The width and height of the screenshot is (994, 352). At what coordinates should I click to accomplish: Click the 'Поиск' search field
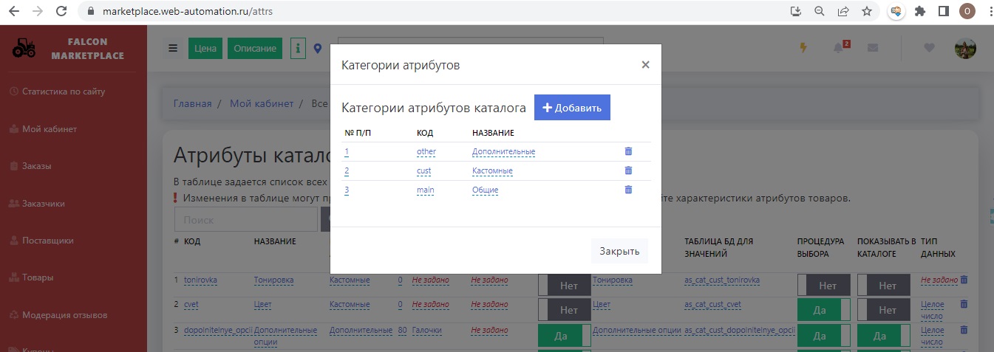pos(245,220)
